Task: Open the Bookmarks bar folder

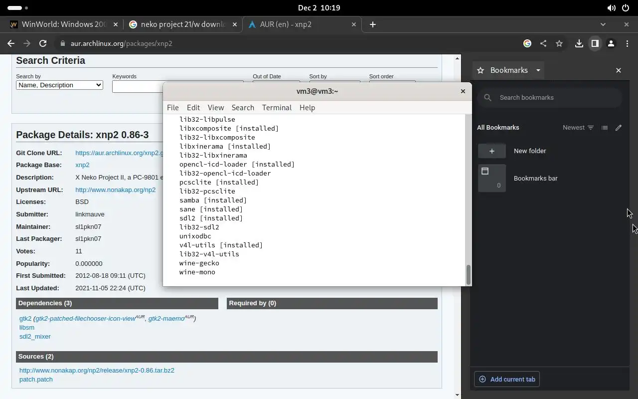Action: coord(550,178)
